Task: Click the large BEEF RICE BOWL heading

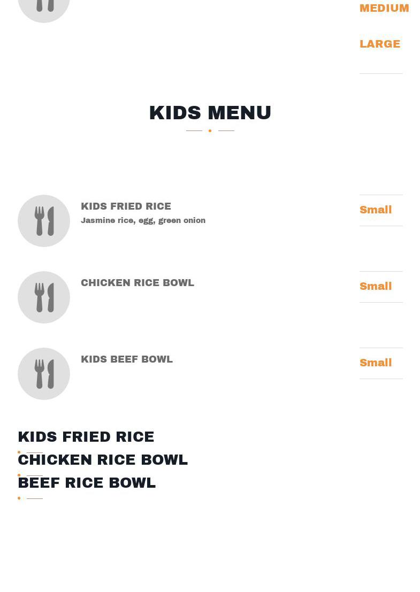Action: click(87, 483)
